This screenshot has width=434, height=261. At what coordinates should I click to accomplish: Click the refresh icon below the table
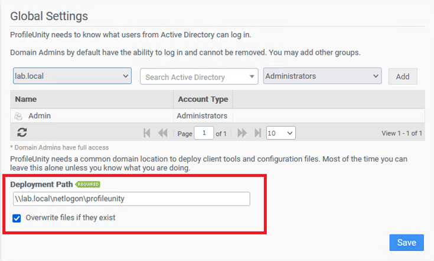(22, 133)
